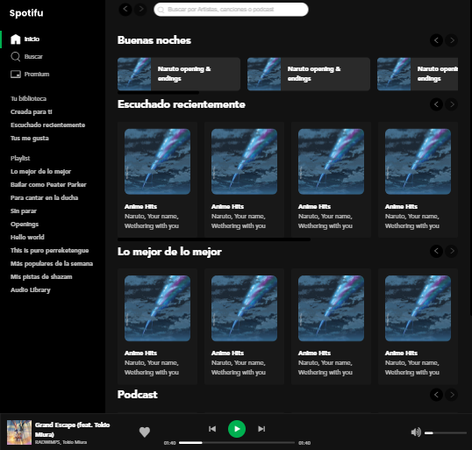
Task: Adjust the volume slider
Action: point(445,432)
